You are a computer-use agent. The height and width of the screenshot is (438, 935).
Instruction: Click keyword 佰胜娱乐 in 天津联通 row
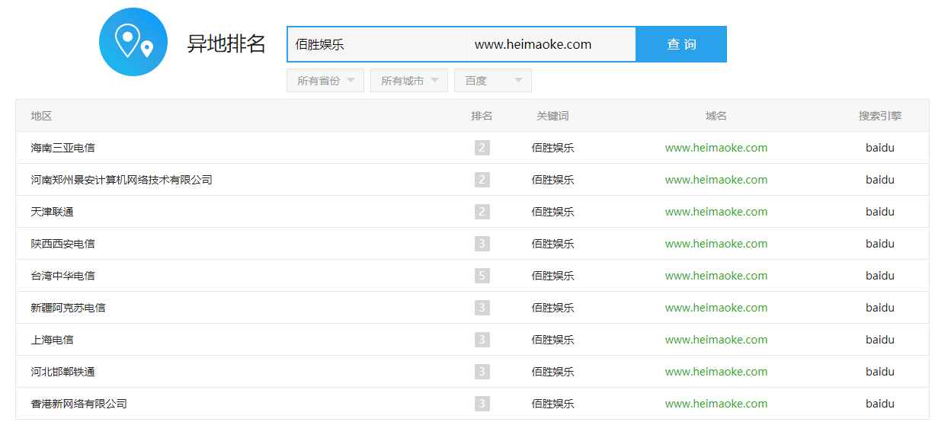click(552, 212)
